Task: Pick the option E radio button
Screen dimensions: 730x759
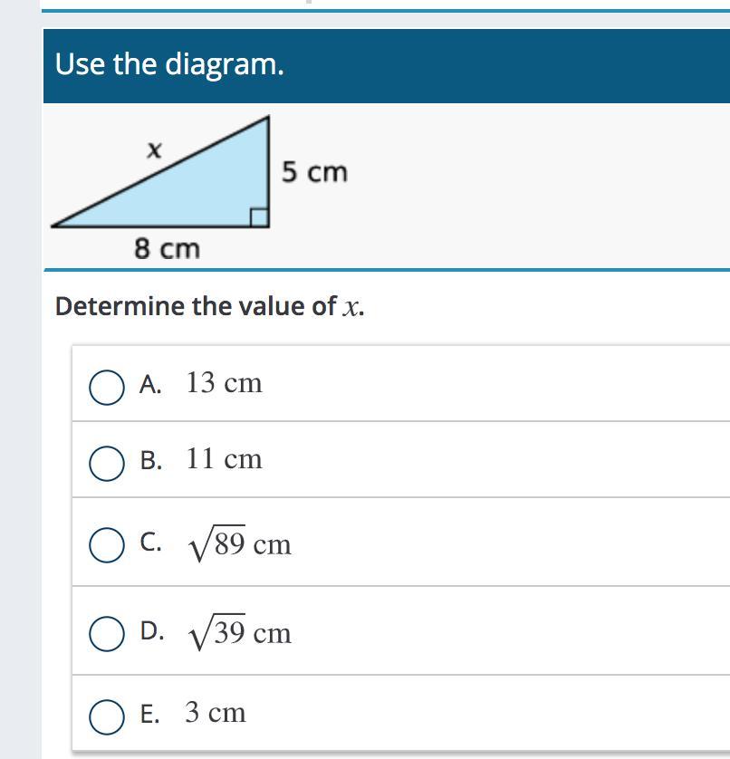Action: pyautogui.click(x=107, y=716)
